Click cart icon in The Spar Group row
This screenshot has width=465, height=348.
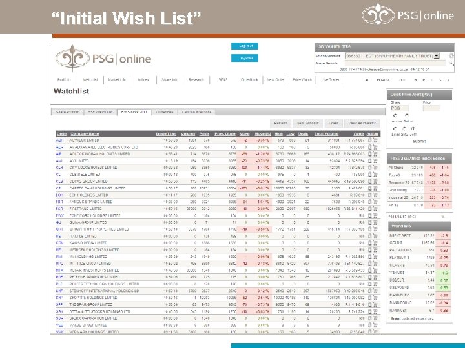(375, 304)
